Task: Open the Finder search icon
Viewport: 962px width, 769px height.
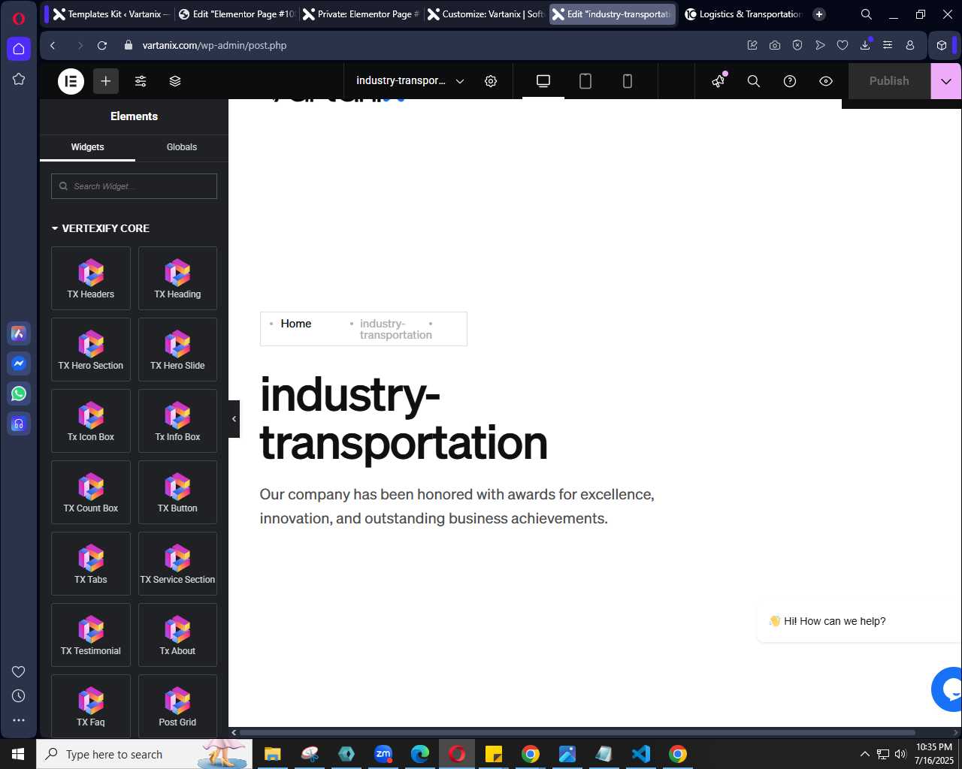Action: coord(754,81)
